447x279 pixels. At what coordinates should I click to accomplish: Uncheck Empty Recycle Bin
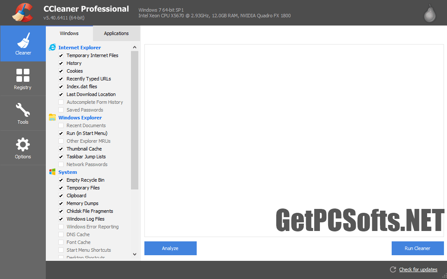pos(61,180)
